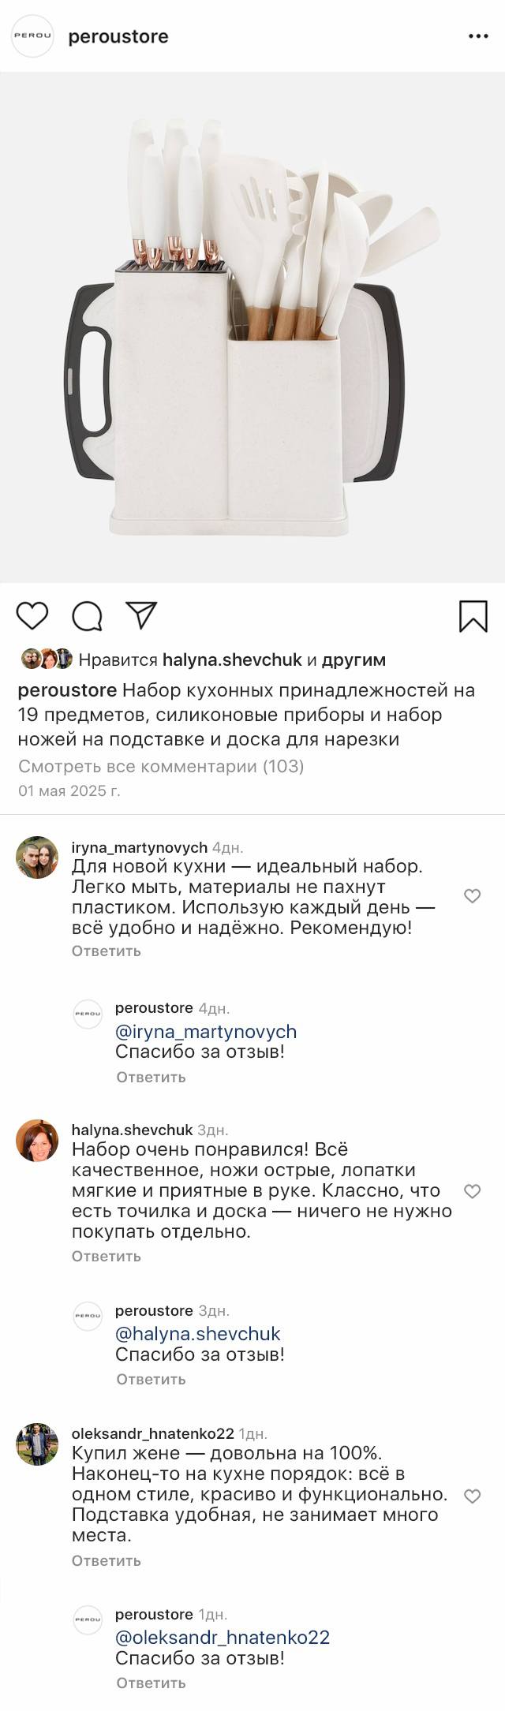Like iryna_martynovych's comment
The height and width of the screenshot is (1711, 505).
coord(472,896)
